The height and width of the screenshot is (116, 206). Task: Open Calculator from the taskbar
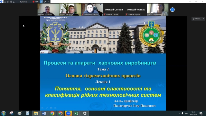[28, 113]
